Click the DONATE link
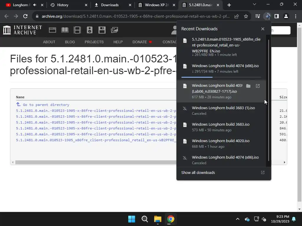Viewport: 302px width, 226px height. [139, 42]
